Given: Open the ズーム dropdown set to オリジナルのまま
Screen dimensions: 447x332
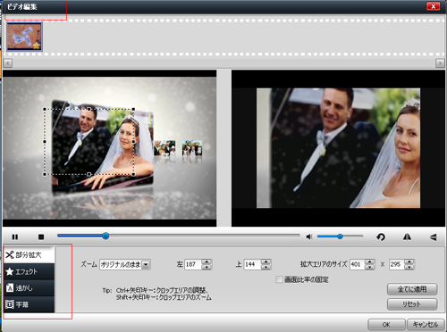Looking at the screenshot, I should (125, 264).
